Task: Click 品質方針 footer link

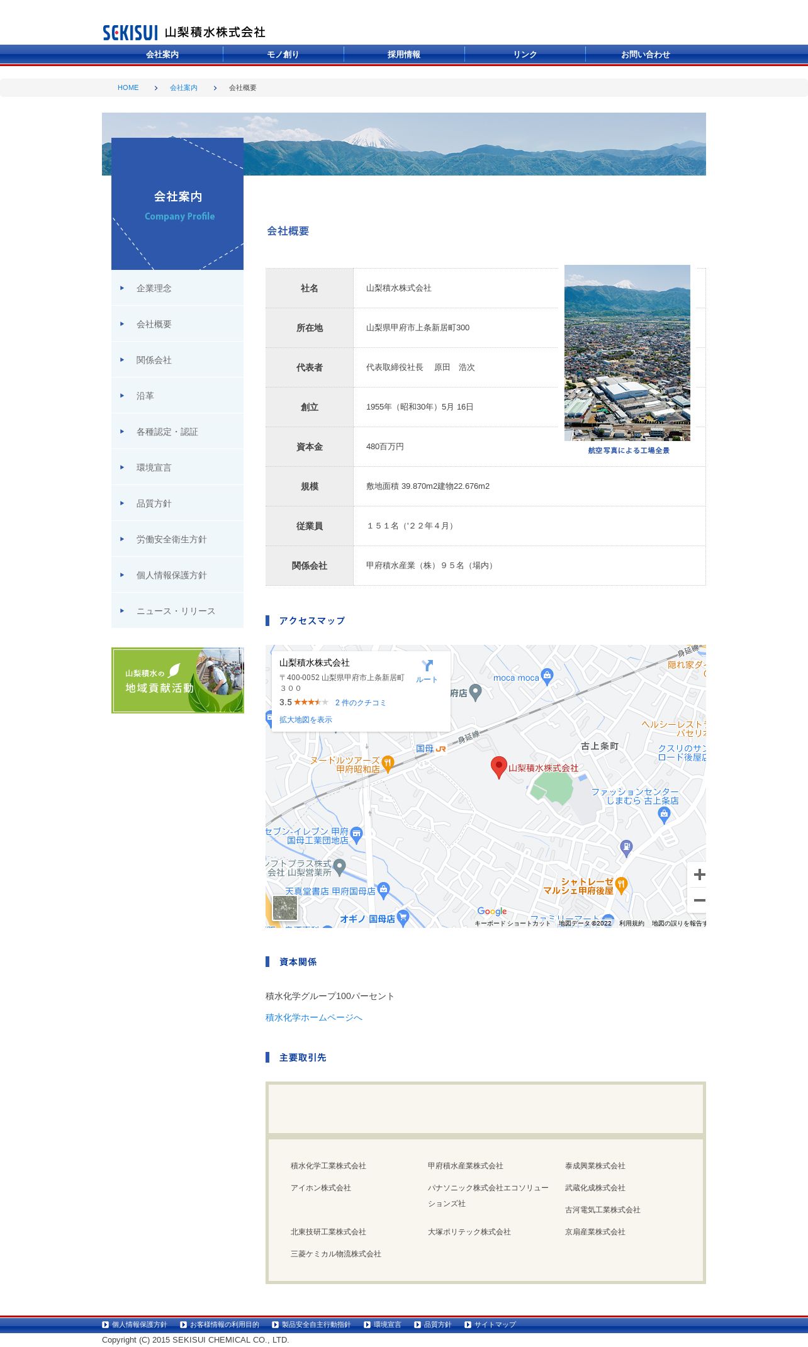Action: pyautogui.click(x=438, y=1324)
